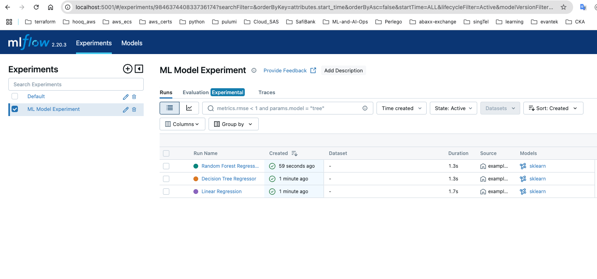Click the Decision Tree run orange color dot

(196, 179)
